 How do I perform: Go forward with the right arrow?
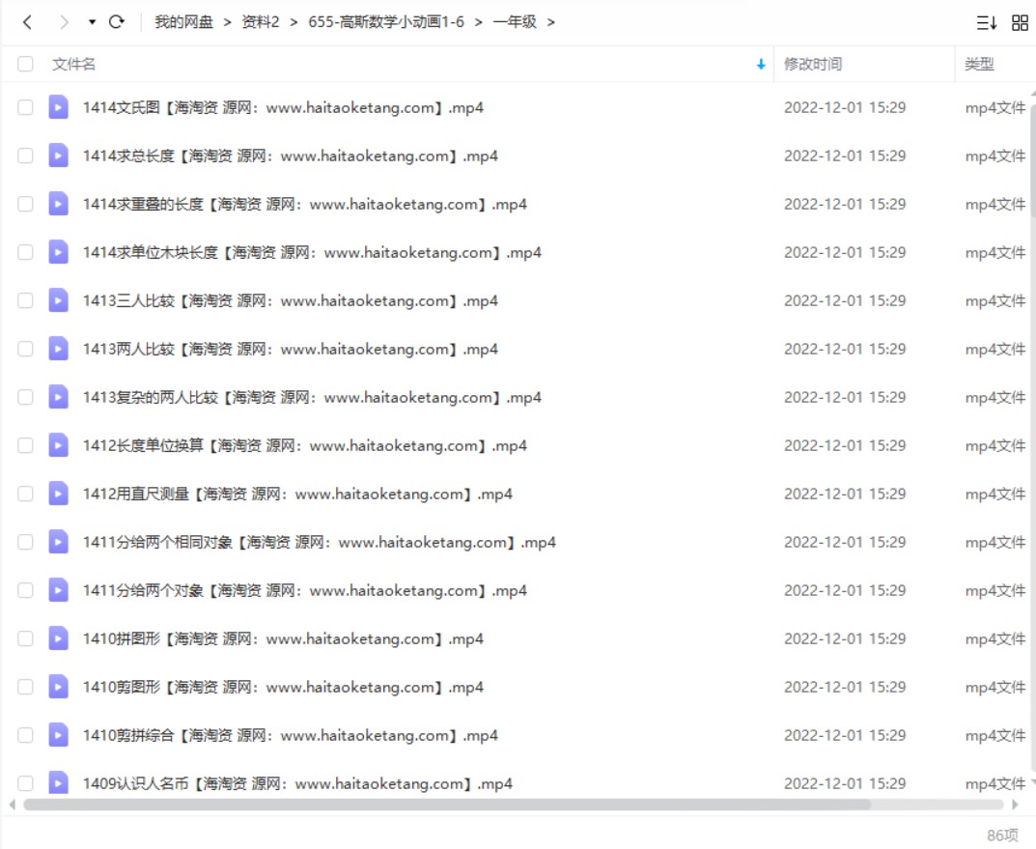pos(64,22)
